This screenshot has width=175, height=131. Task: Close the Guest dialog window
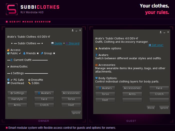point(168,32)
